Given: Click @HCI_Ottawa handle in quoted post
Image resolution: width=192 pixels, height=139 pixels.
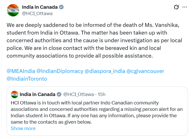Looking at the screenshot, I should (78, 94).
